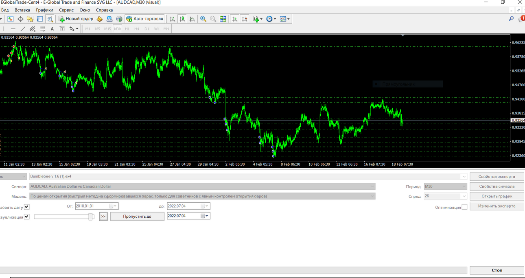Expand the Спред 26 dropdown
This screenshot has height=278, width=525.
coord(464,196)
